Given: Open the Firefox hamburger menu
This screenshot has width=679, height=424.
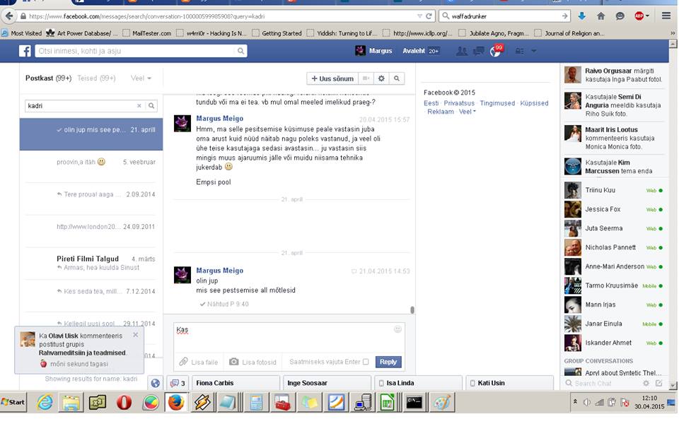Looking at the screenshot, I should 666,16.
